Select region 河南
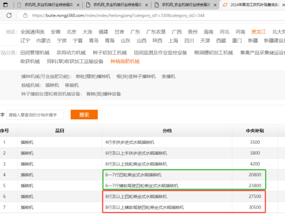Screen dimensions: 285x214 (x=240, y=32)
